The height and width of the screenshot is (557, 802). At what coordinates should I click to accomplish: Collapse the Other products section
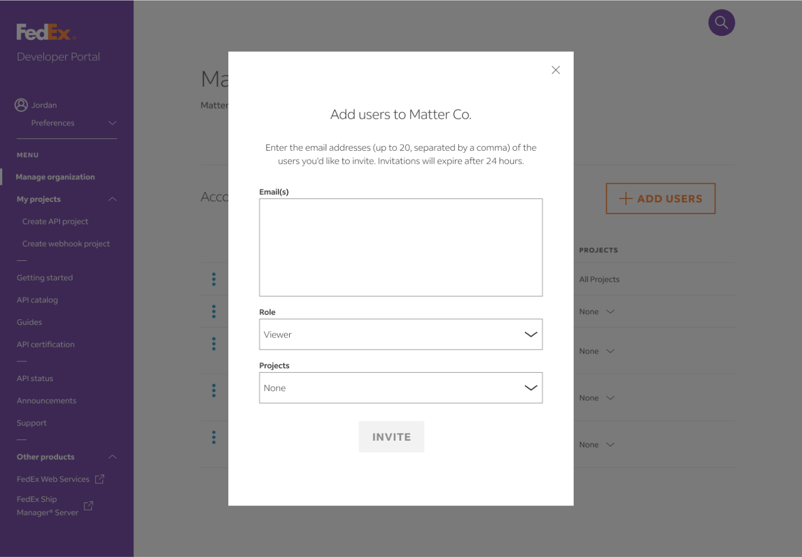click(112, 457)
